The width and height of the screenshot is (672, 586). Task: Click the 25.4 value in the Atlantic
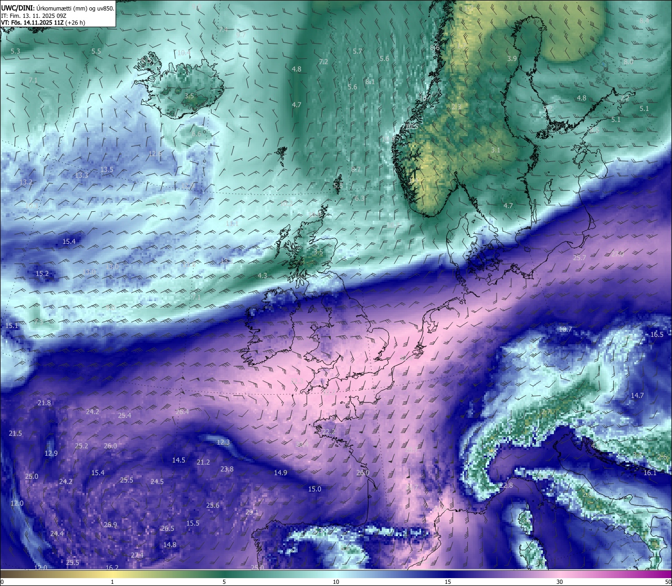[124, 415]
